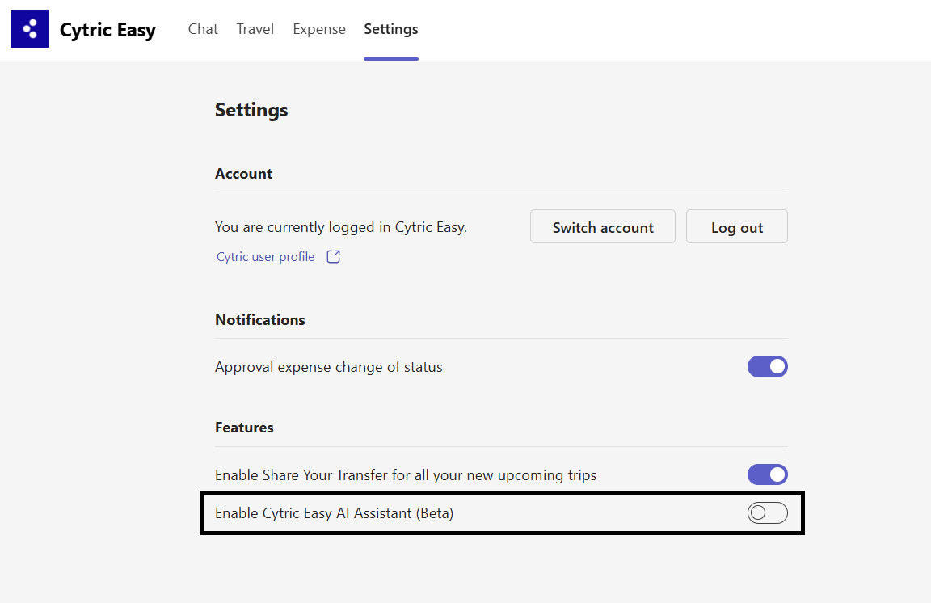The width and height of the screenshot is (931, 603).
Task: Turn off the Share Your Transfer toggle
Action: tap(767, 474)
